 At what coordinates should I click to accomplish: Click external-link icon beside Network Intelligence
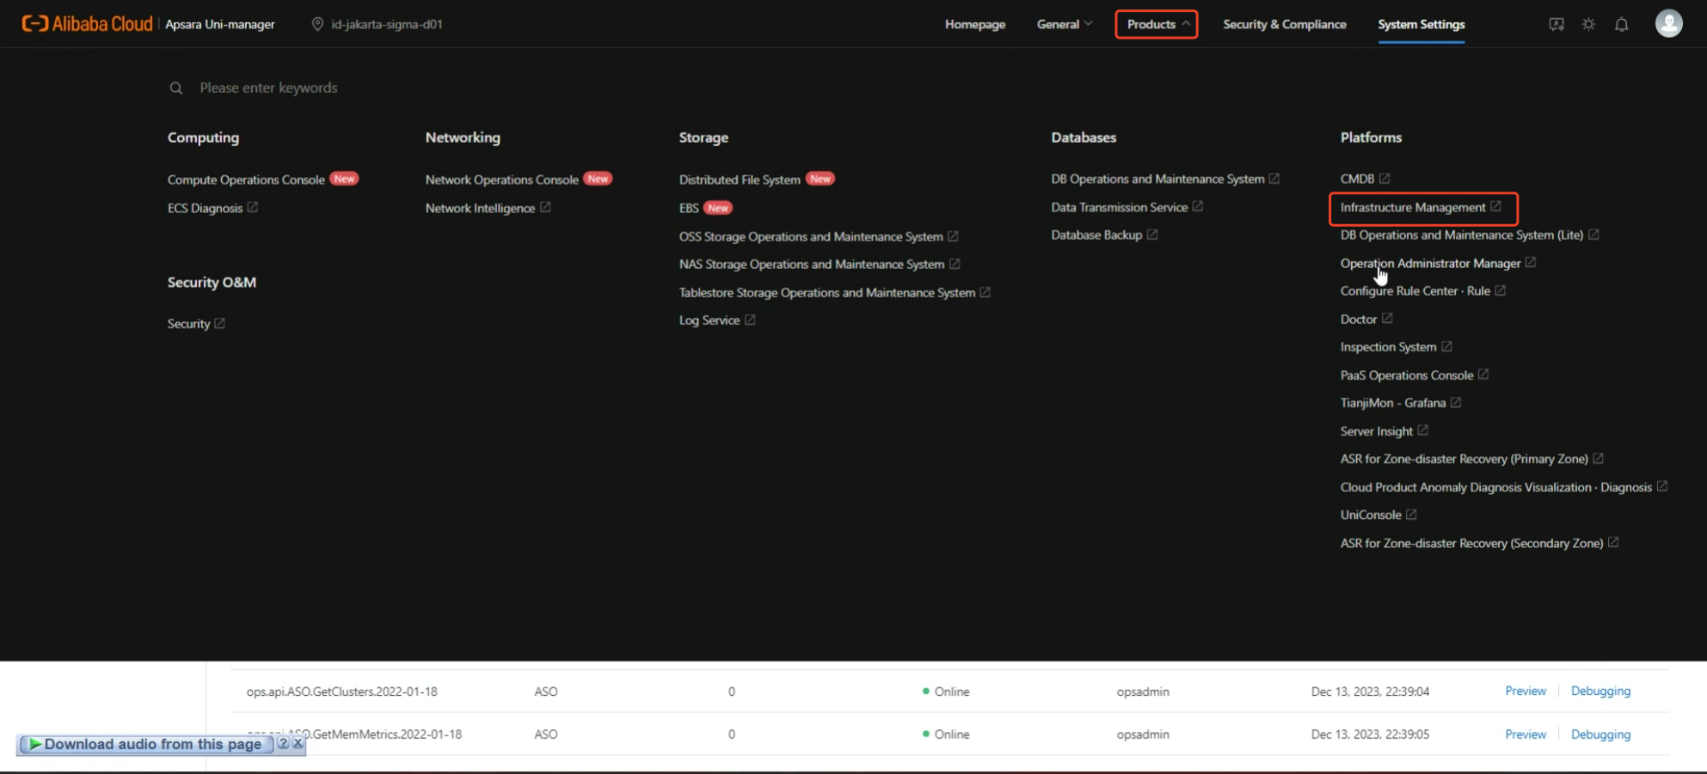545,207
